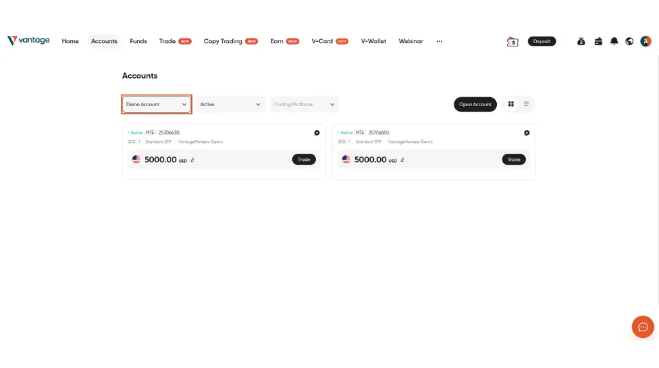This screenshot has height=368, width=659.
Task: Click Trade on account 25706630
Action: click(x=304, y=159)
